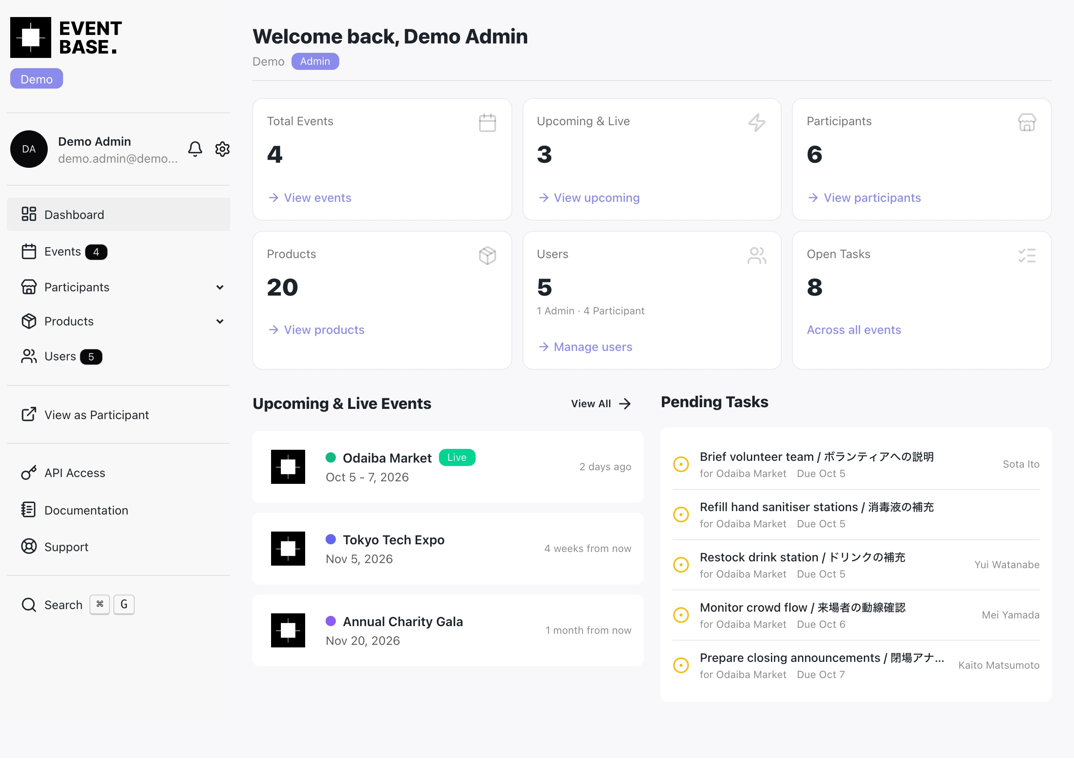This screenshot has width=1074, height=759.
Task: Open Users in sidebar
Action: point(118,356)
